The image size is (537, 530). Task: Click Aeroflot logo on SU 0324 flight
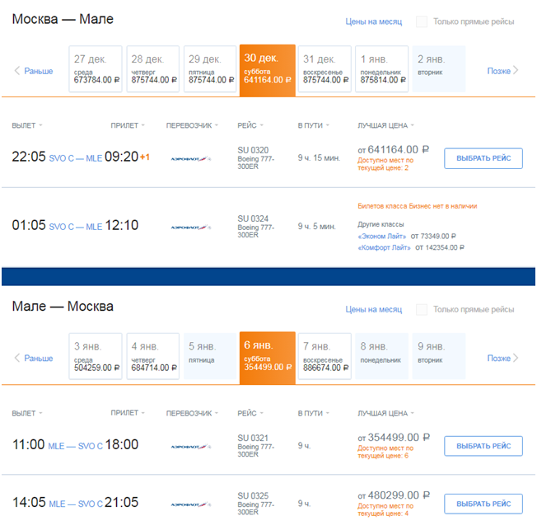[190, 226]
